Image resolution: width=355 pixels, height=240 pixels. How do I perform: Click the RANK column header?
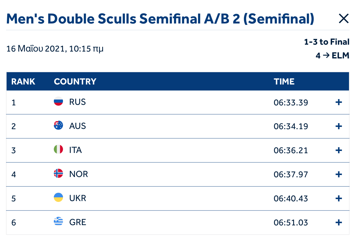pyautogui.click(x=23, y=82)
